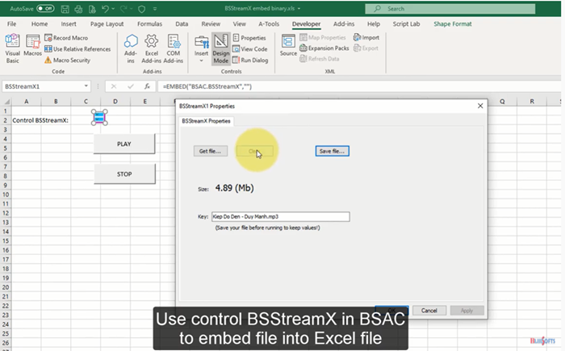Open the File menu
The width and height of the screenshot is (565, 351).
click(x=12, y=23)
